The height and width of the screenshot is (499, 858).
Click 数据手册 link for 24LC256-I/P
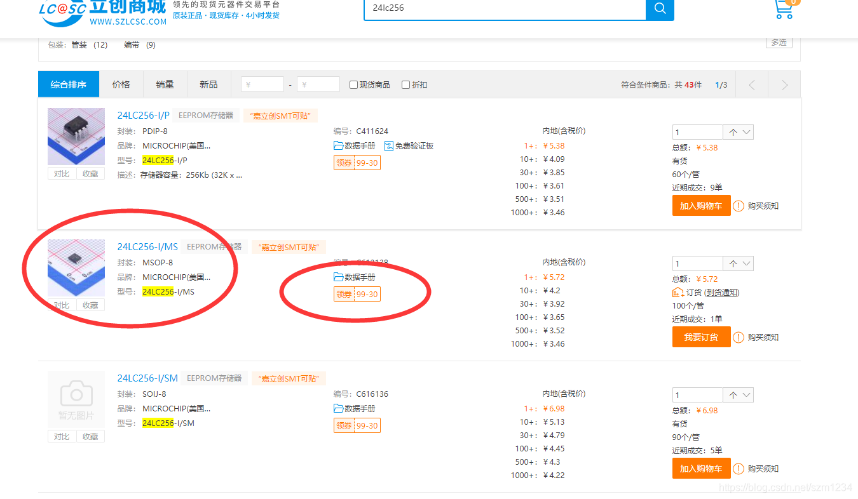[x=360, y=146]
